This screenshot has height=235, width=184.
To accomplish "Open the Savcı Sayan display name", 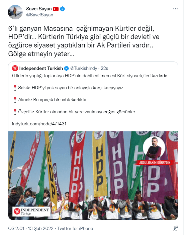I will click(x=39, y=9).
